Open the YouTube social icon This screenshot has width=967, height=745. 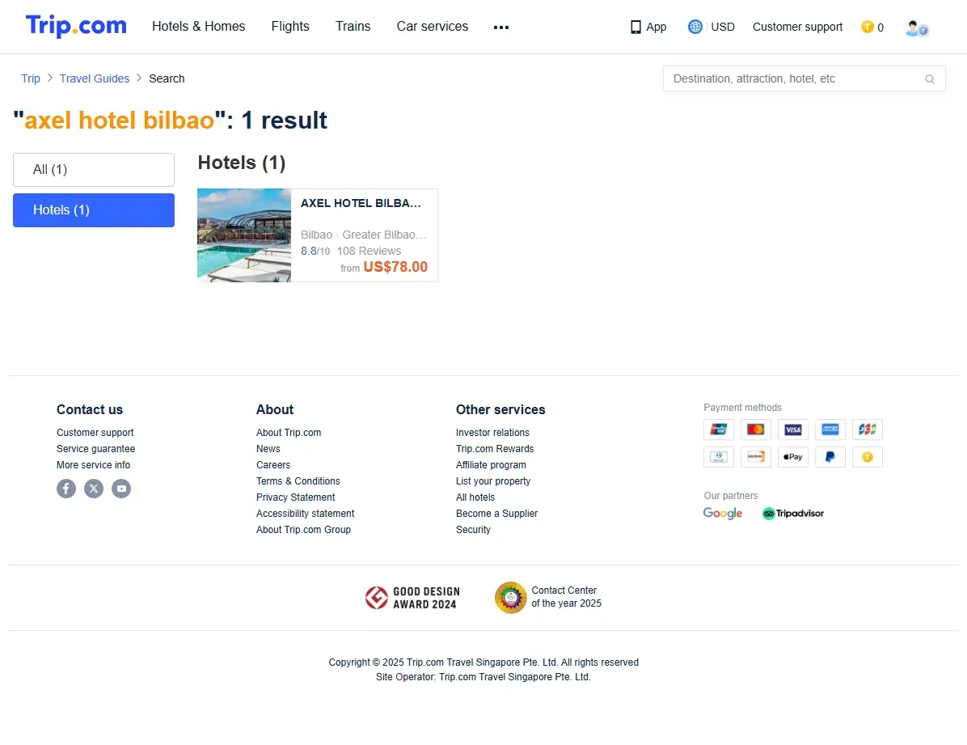point(121,489)
